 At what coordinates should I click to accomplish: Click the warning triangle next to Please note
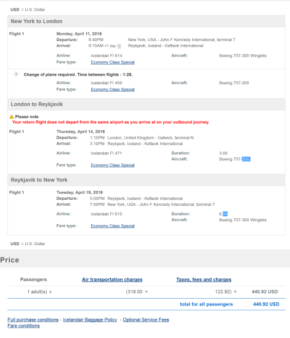point(12,117)
